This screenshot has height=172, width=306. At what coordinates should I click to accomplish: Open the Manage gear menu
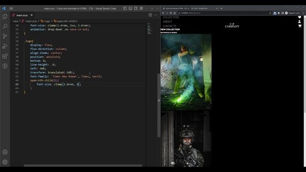click(x=5, y=162)
